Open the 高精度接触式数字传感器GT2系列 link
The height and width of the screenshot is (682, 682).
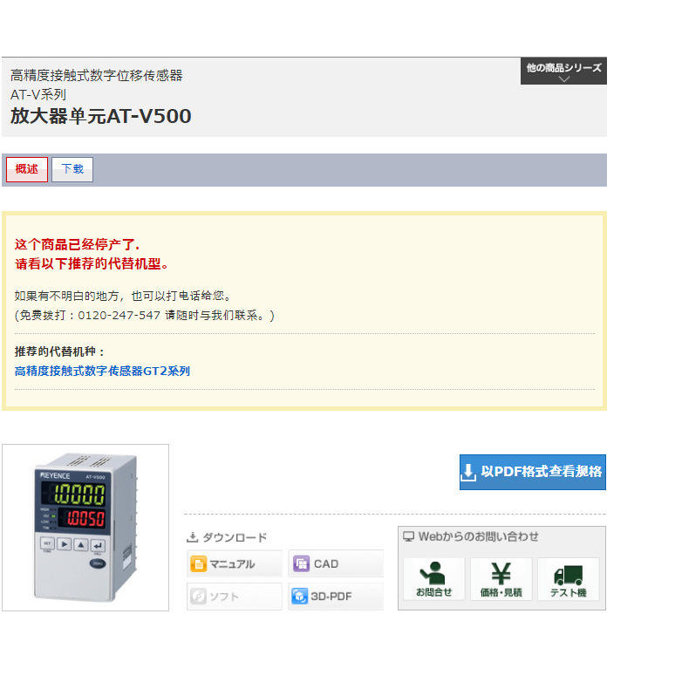(x=102, y=371)
